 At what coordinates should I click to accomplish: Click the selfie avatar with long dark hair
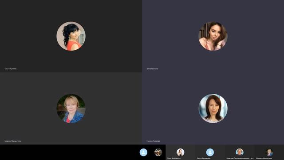(x=213, y=36)
